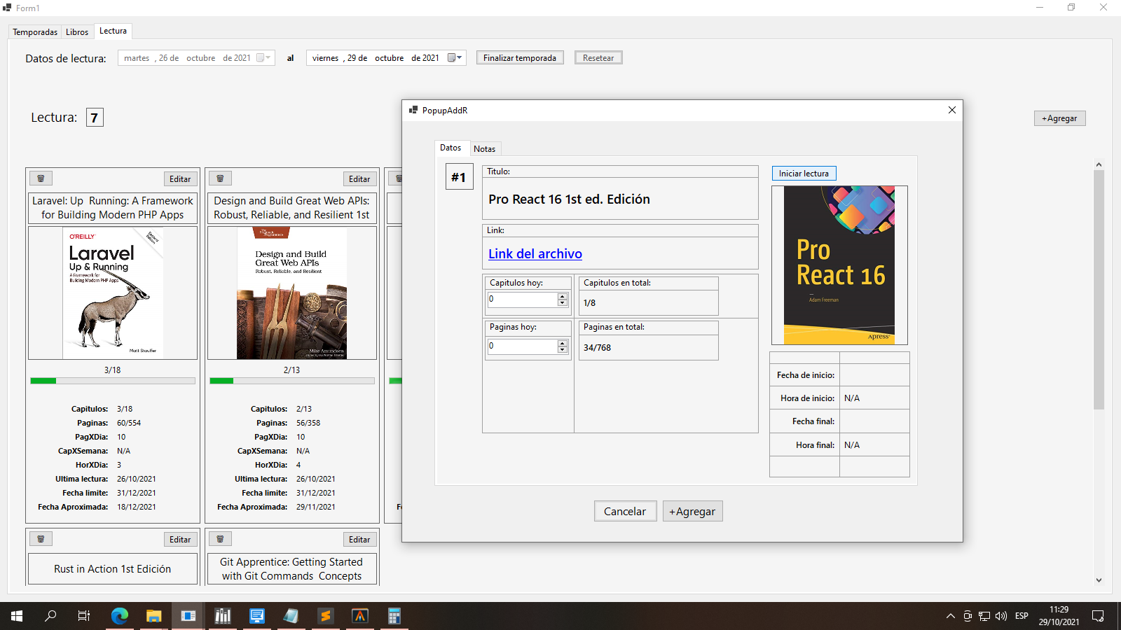1121x630 pixels.
Task: Open the Calculator from taskbar
Action: pyautogui.click(x=394, y=616)
